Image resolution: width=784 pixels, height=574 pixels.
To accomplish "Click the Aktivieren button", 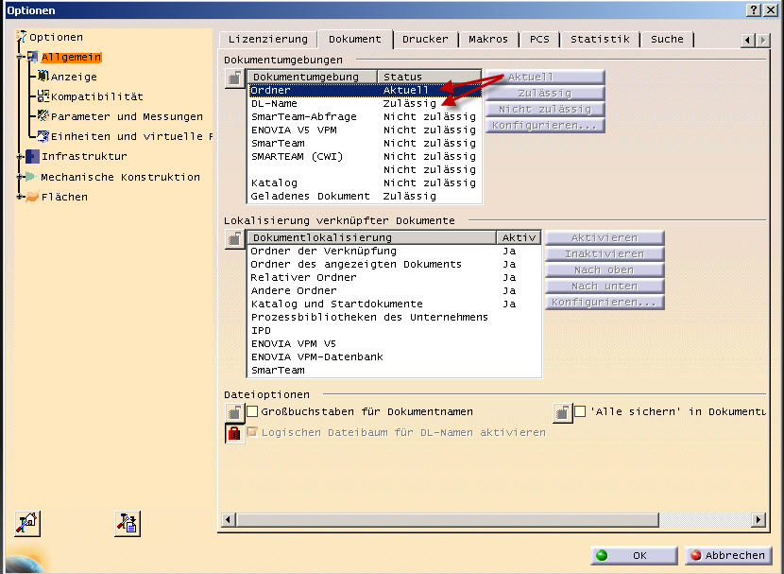I will (x=605, y=237).
